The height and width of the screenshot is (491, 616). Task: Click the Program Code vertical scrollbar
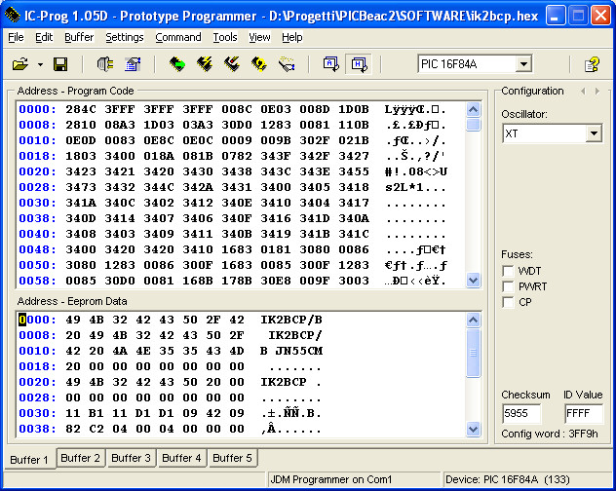coord(474,195)
